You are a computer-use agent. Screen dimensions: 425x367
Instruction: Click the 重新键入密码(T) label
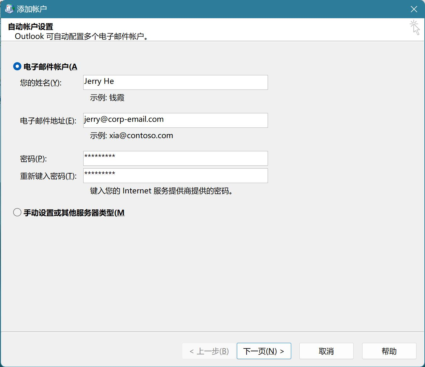(x=48, y=176)
